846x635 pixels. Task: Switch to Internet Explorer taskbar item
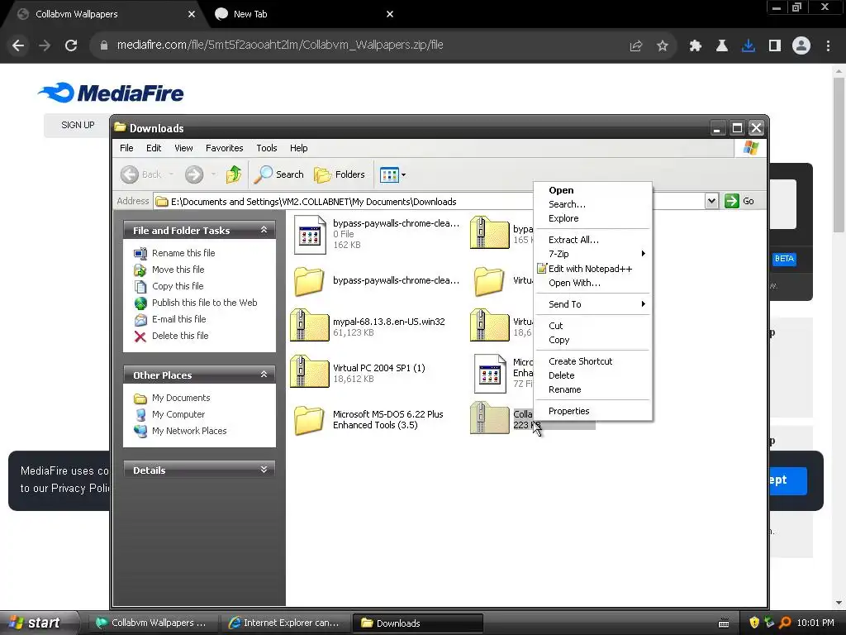coord(285,623)
